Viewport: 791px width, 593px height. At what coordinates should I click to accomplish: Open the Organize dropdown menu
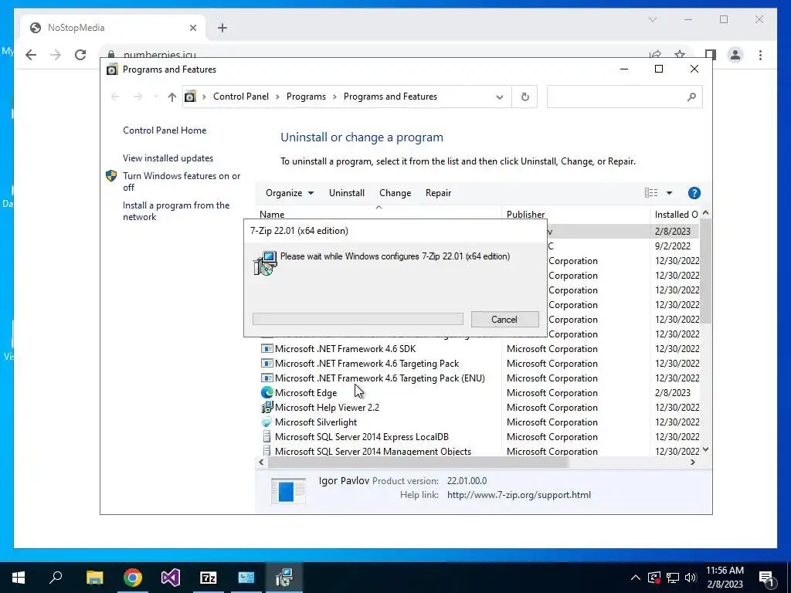pyautogui.click(x=290, y=193)
